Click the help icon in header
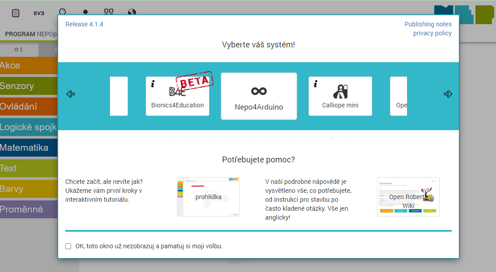The width and height of the screenshot is (496, 272). pos(62,12)
